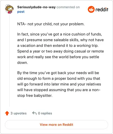Click the word "down." ending the second paragraph
The width and height of the screenshot is (113, 134).
(x=23, y=62)
